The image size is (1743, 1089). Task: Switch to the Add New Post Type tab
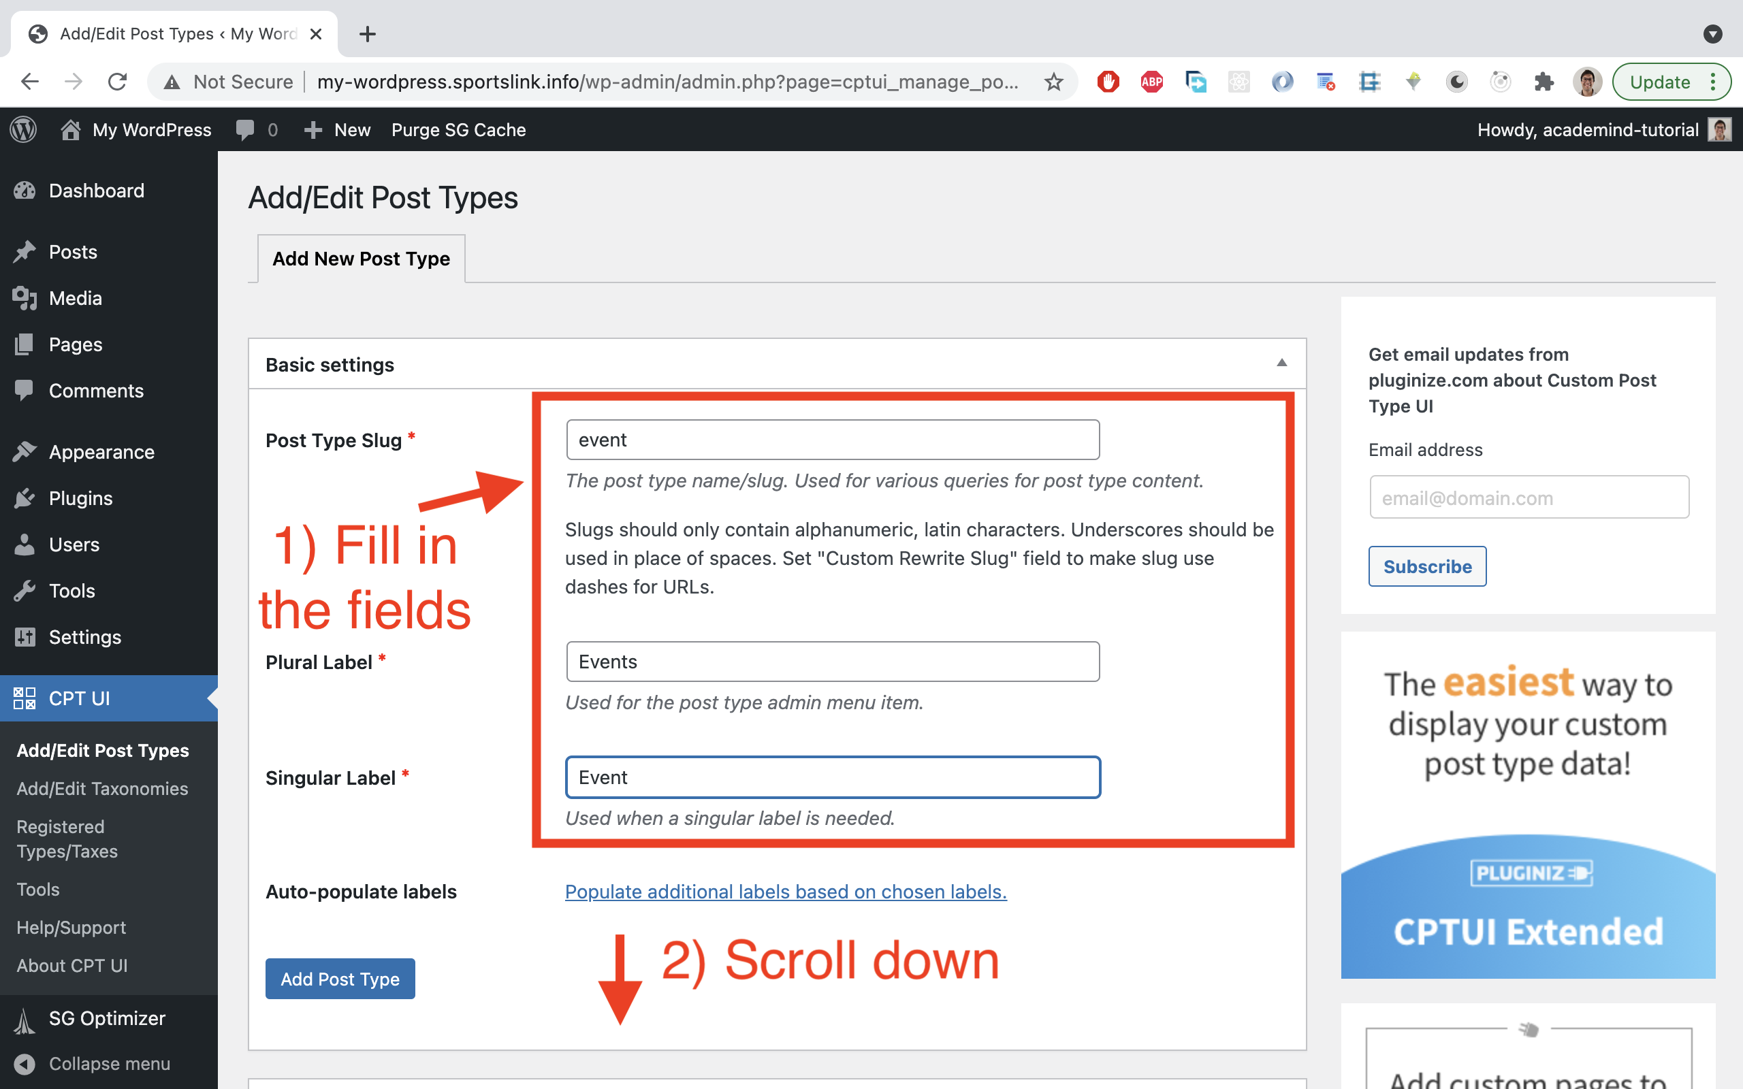pos(360,259)
